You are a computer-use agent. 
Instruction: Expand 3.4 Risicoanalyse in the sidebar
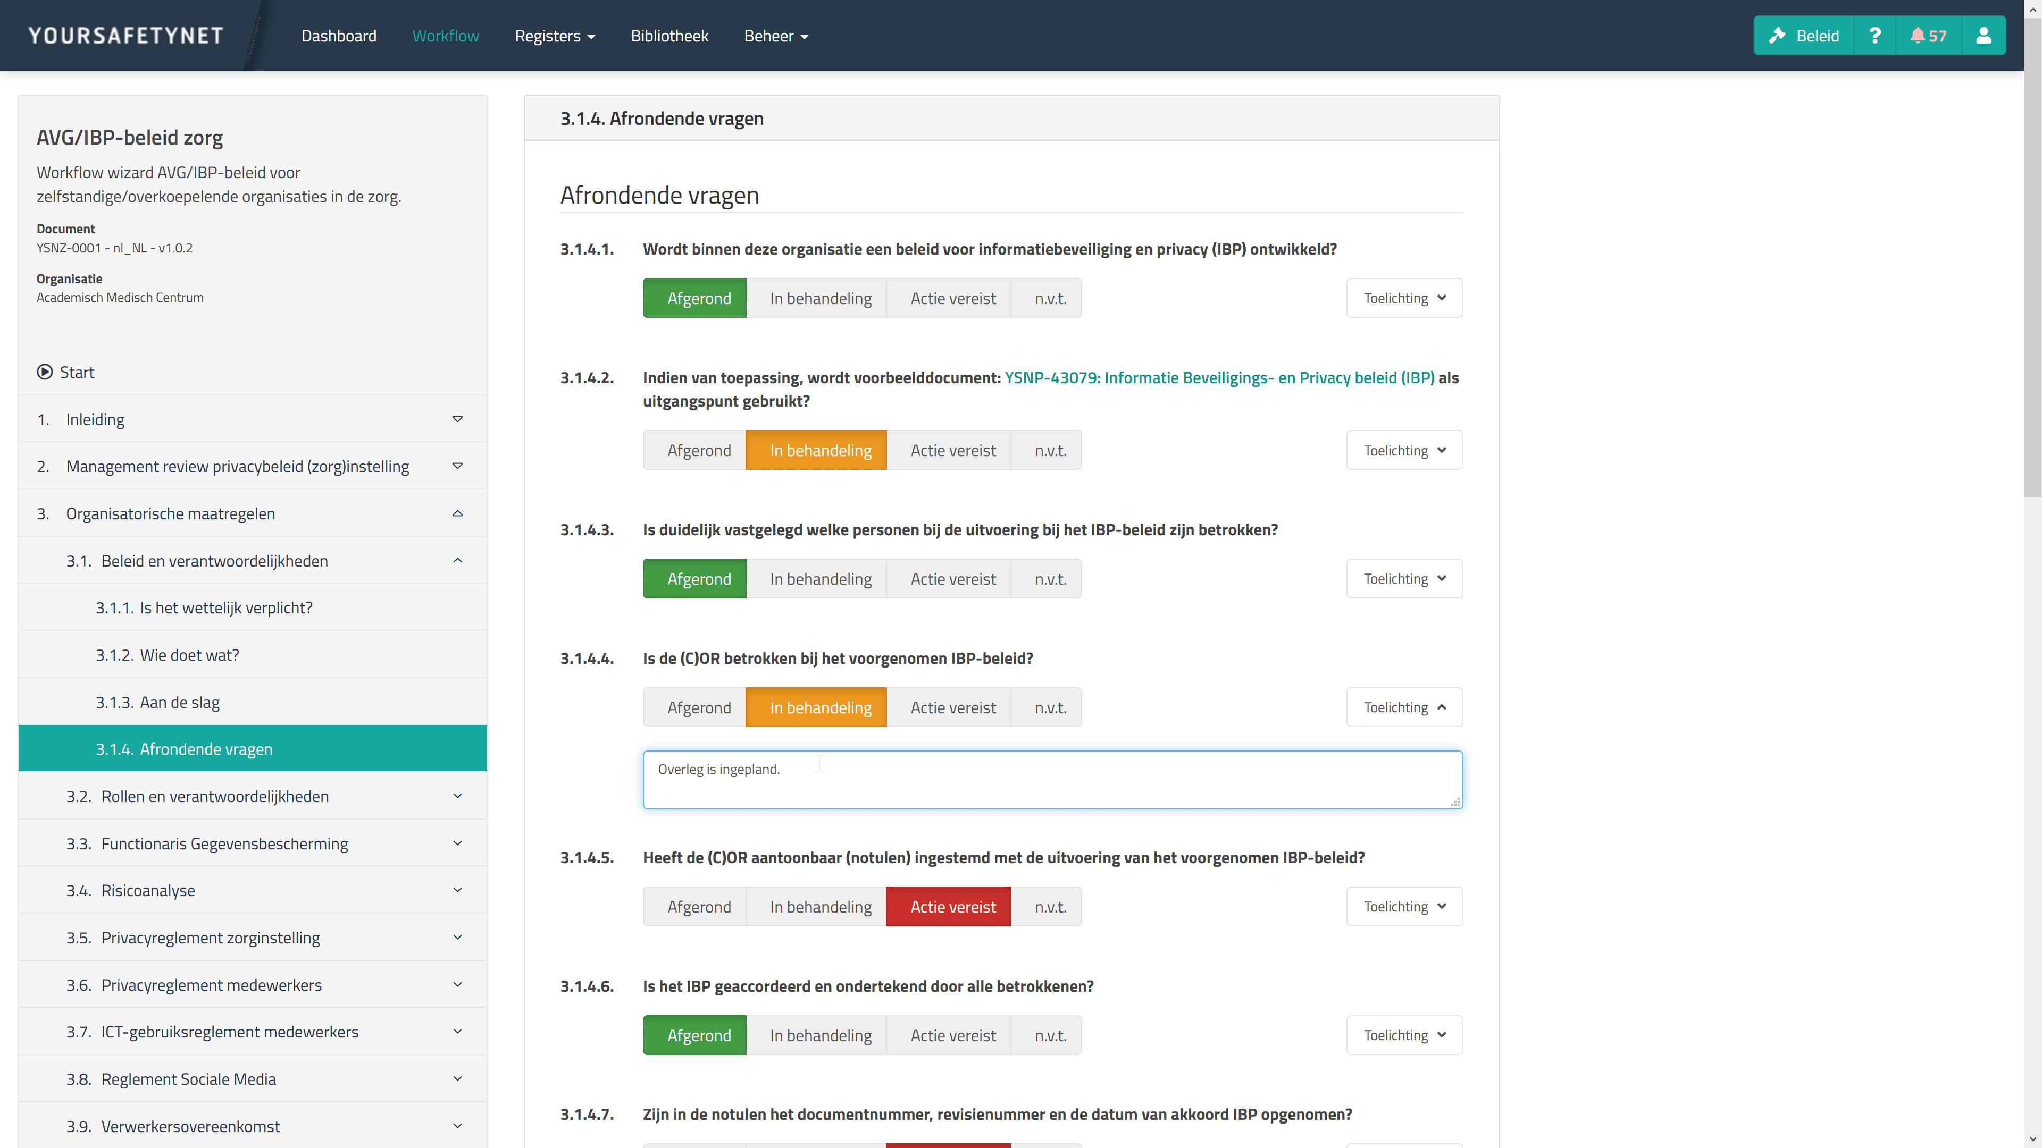457,890
